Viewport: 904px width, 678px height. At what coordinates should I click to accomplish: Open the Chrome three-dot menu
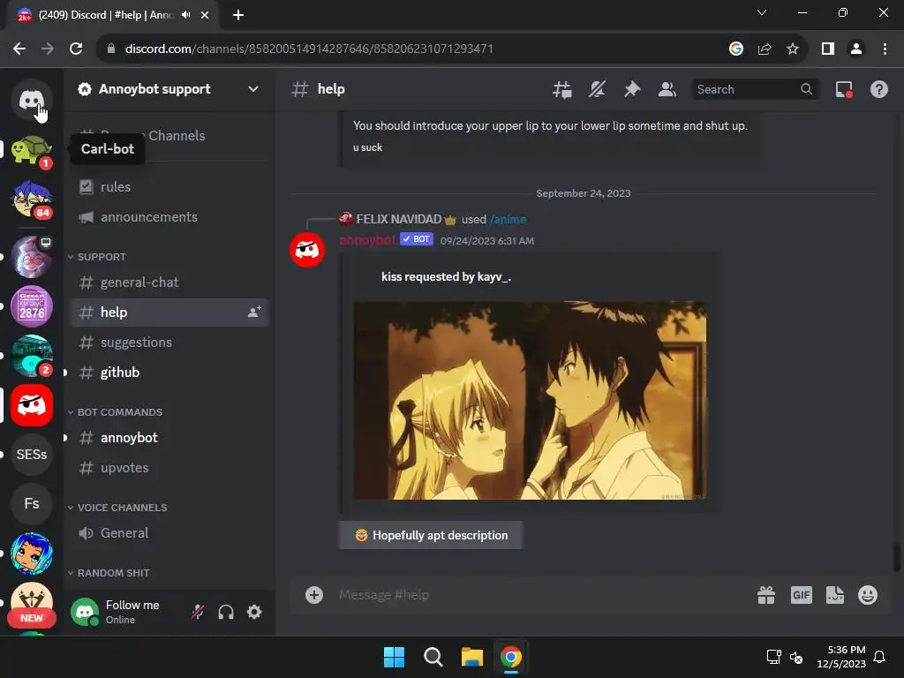pyautogui.click(x=885, y=49)
